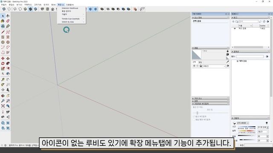This screenshot has width=273, height=153.
Task: Click the house icon in top toolbar
Action: click(52, 9)
